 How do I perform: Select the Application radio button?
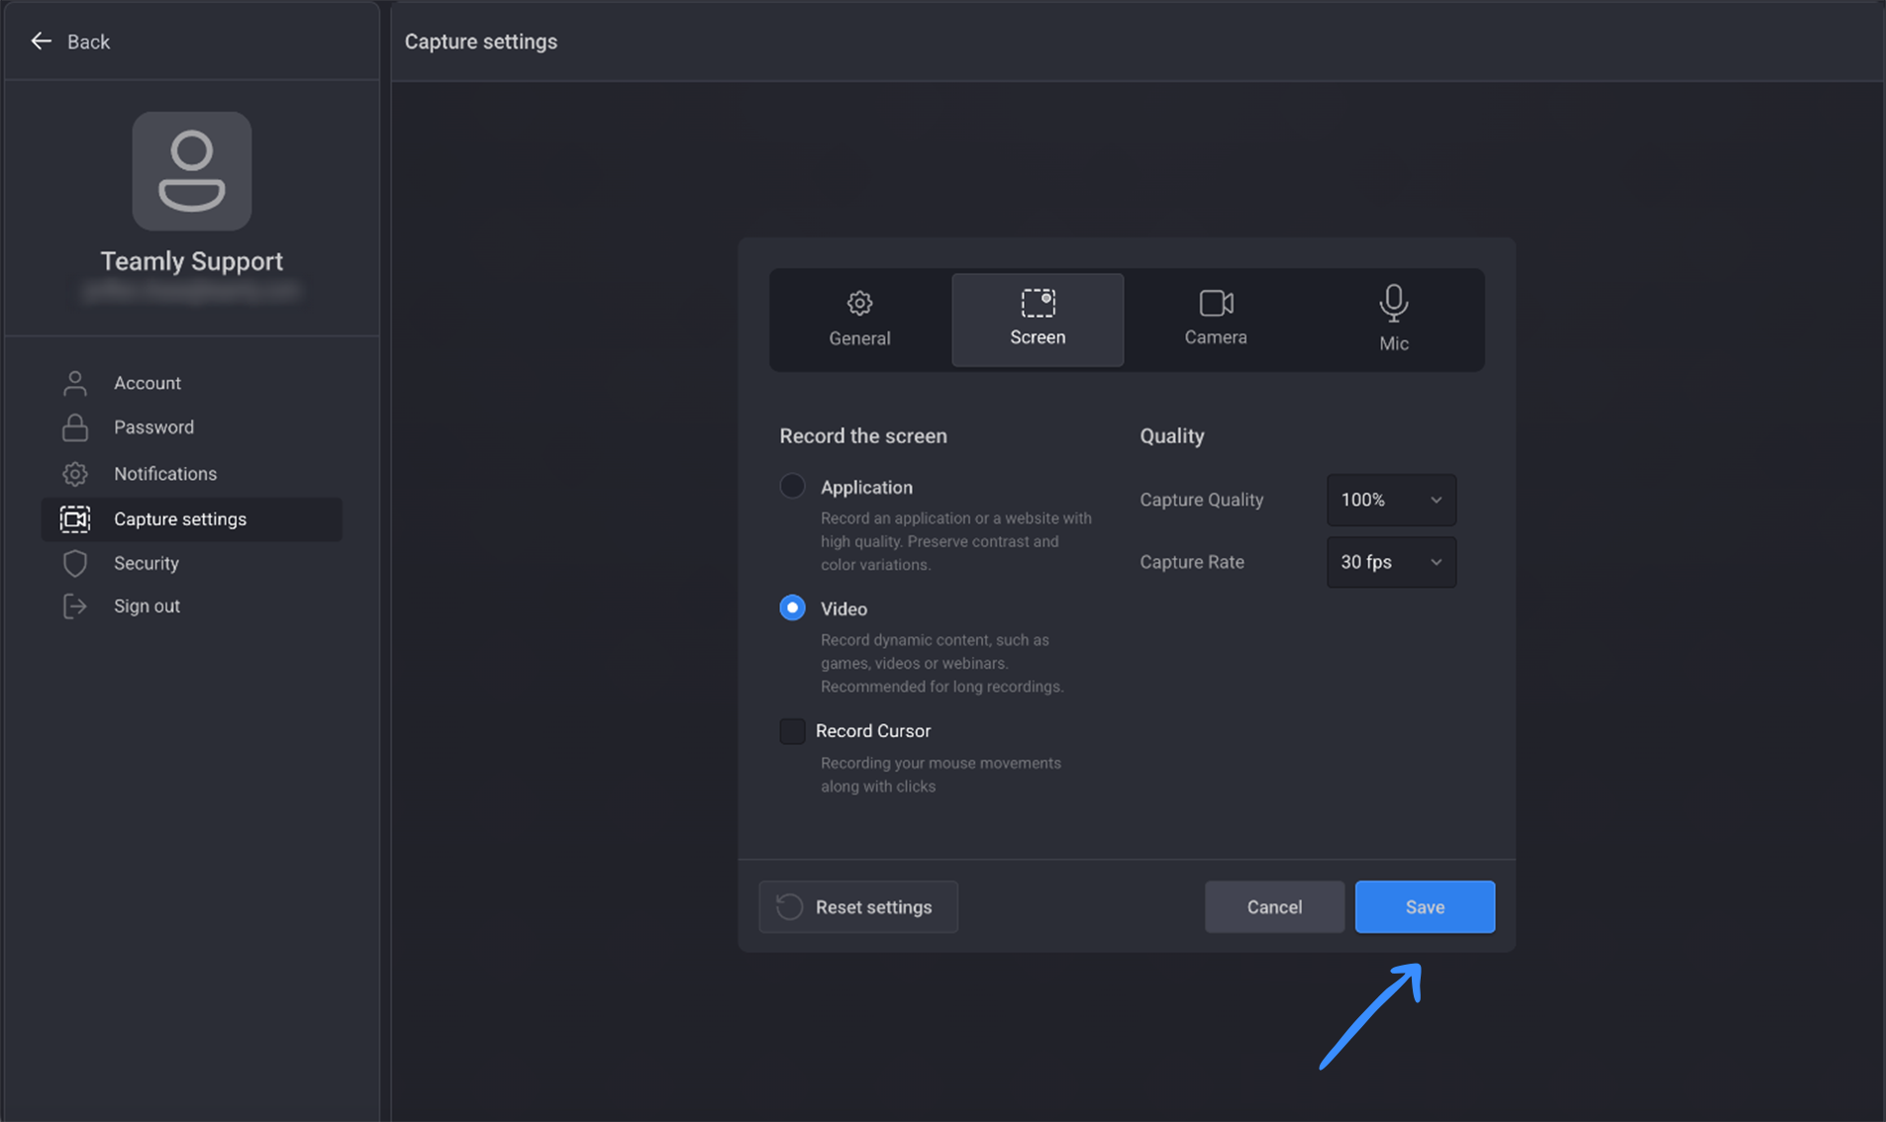[792, 486]
